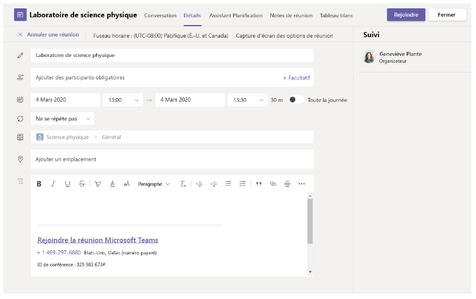The width and height of the screenshot is (476, 299).
Task: Insert a hyperlink with the link icon
Action: pos(273,184)
